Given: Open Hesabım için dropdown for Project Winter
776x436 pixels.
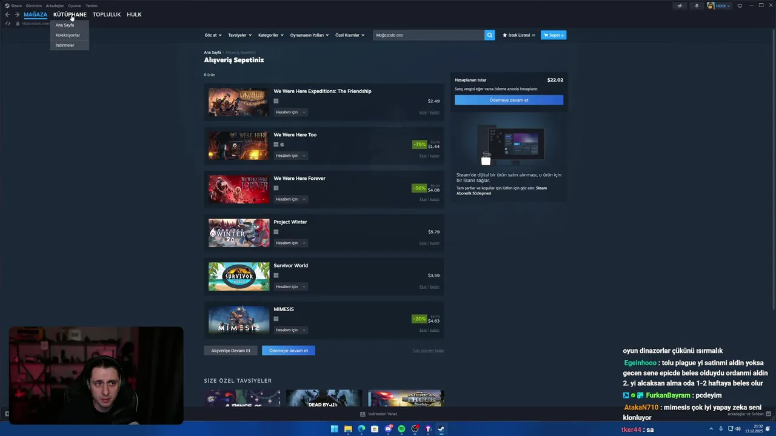Looking at the screenshot, I should [x=290, y=243].
